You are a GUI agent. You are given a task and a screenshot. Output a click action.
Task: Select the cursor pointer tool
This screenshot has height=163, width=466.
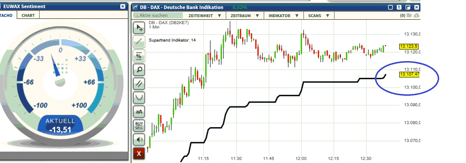point(139,28)
